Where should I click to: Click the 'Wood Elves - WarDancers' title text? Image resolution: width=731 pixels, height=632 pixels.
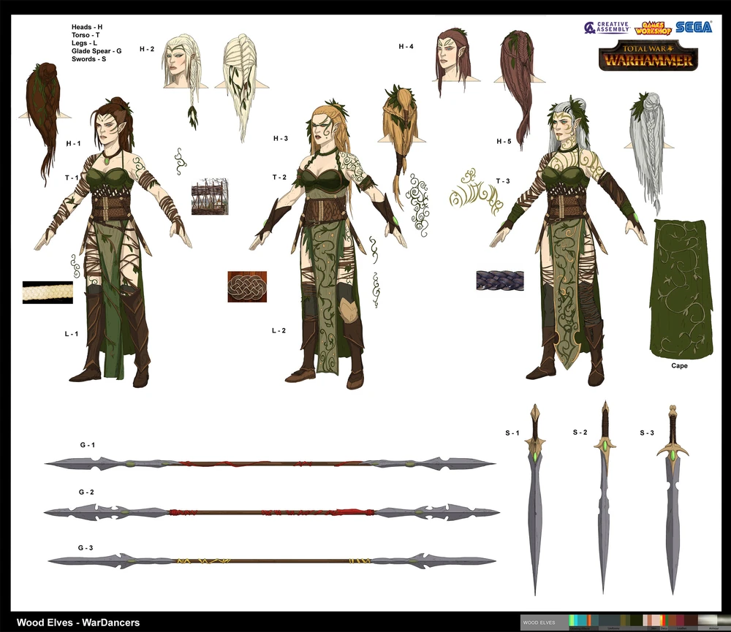(78, 623)
